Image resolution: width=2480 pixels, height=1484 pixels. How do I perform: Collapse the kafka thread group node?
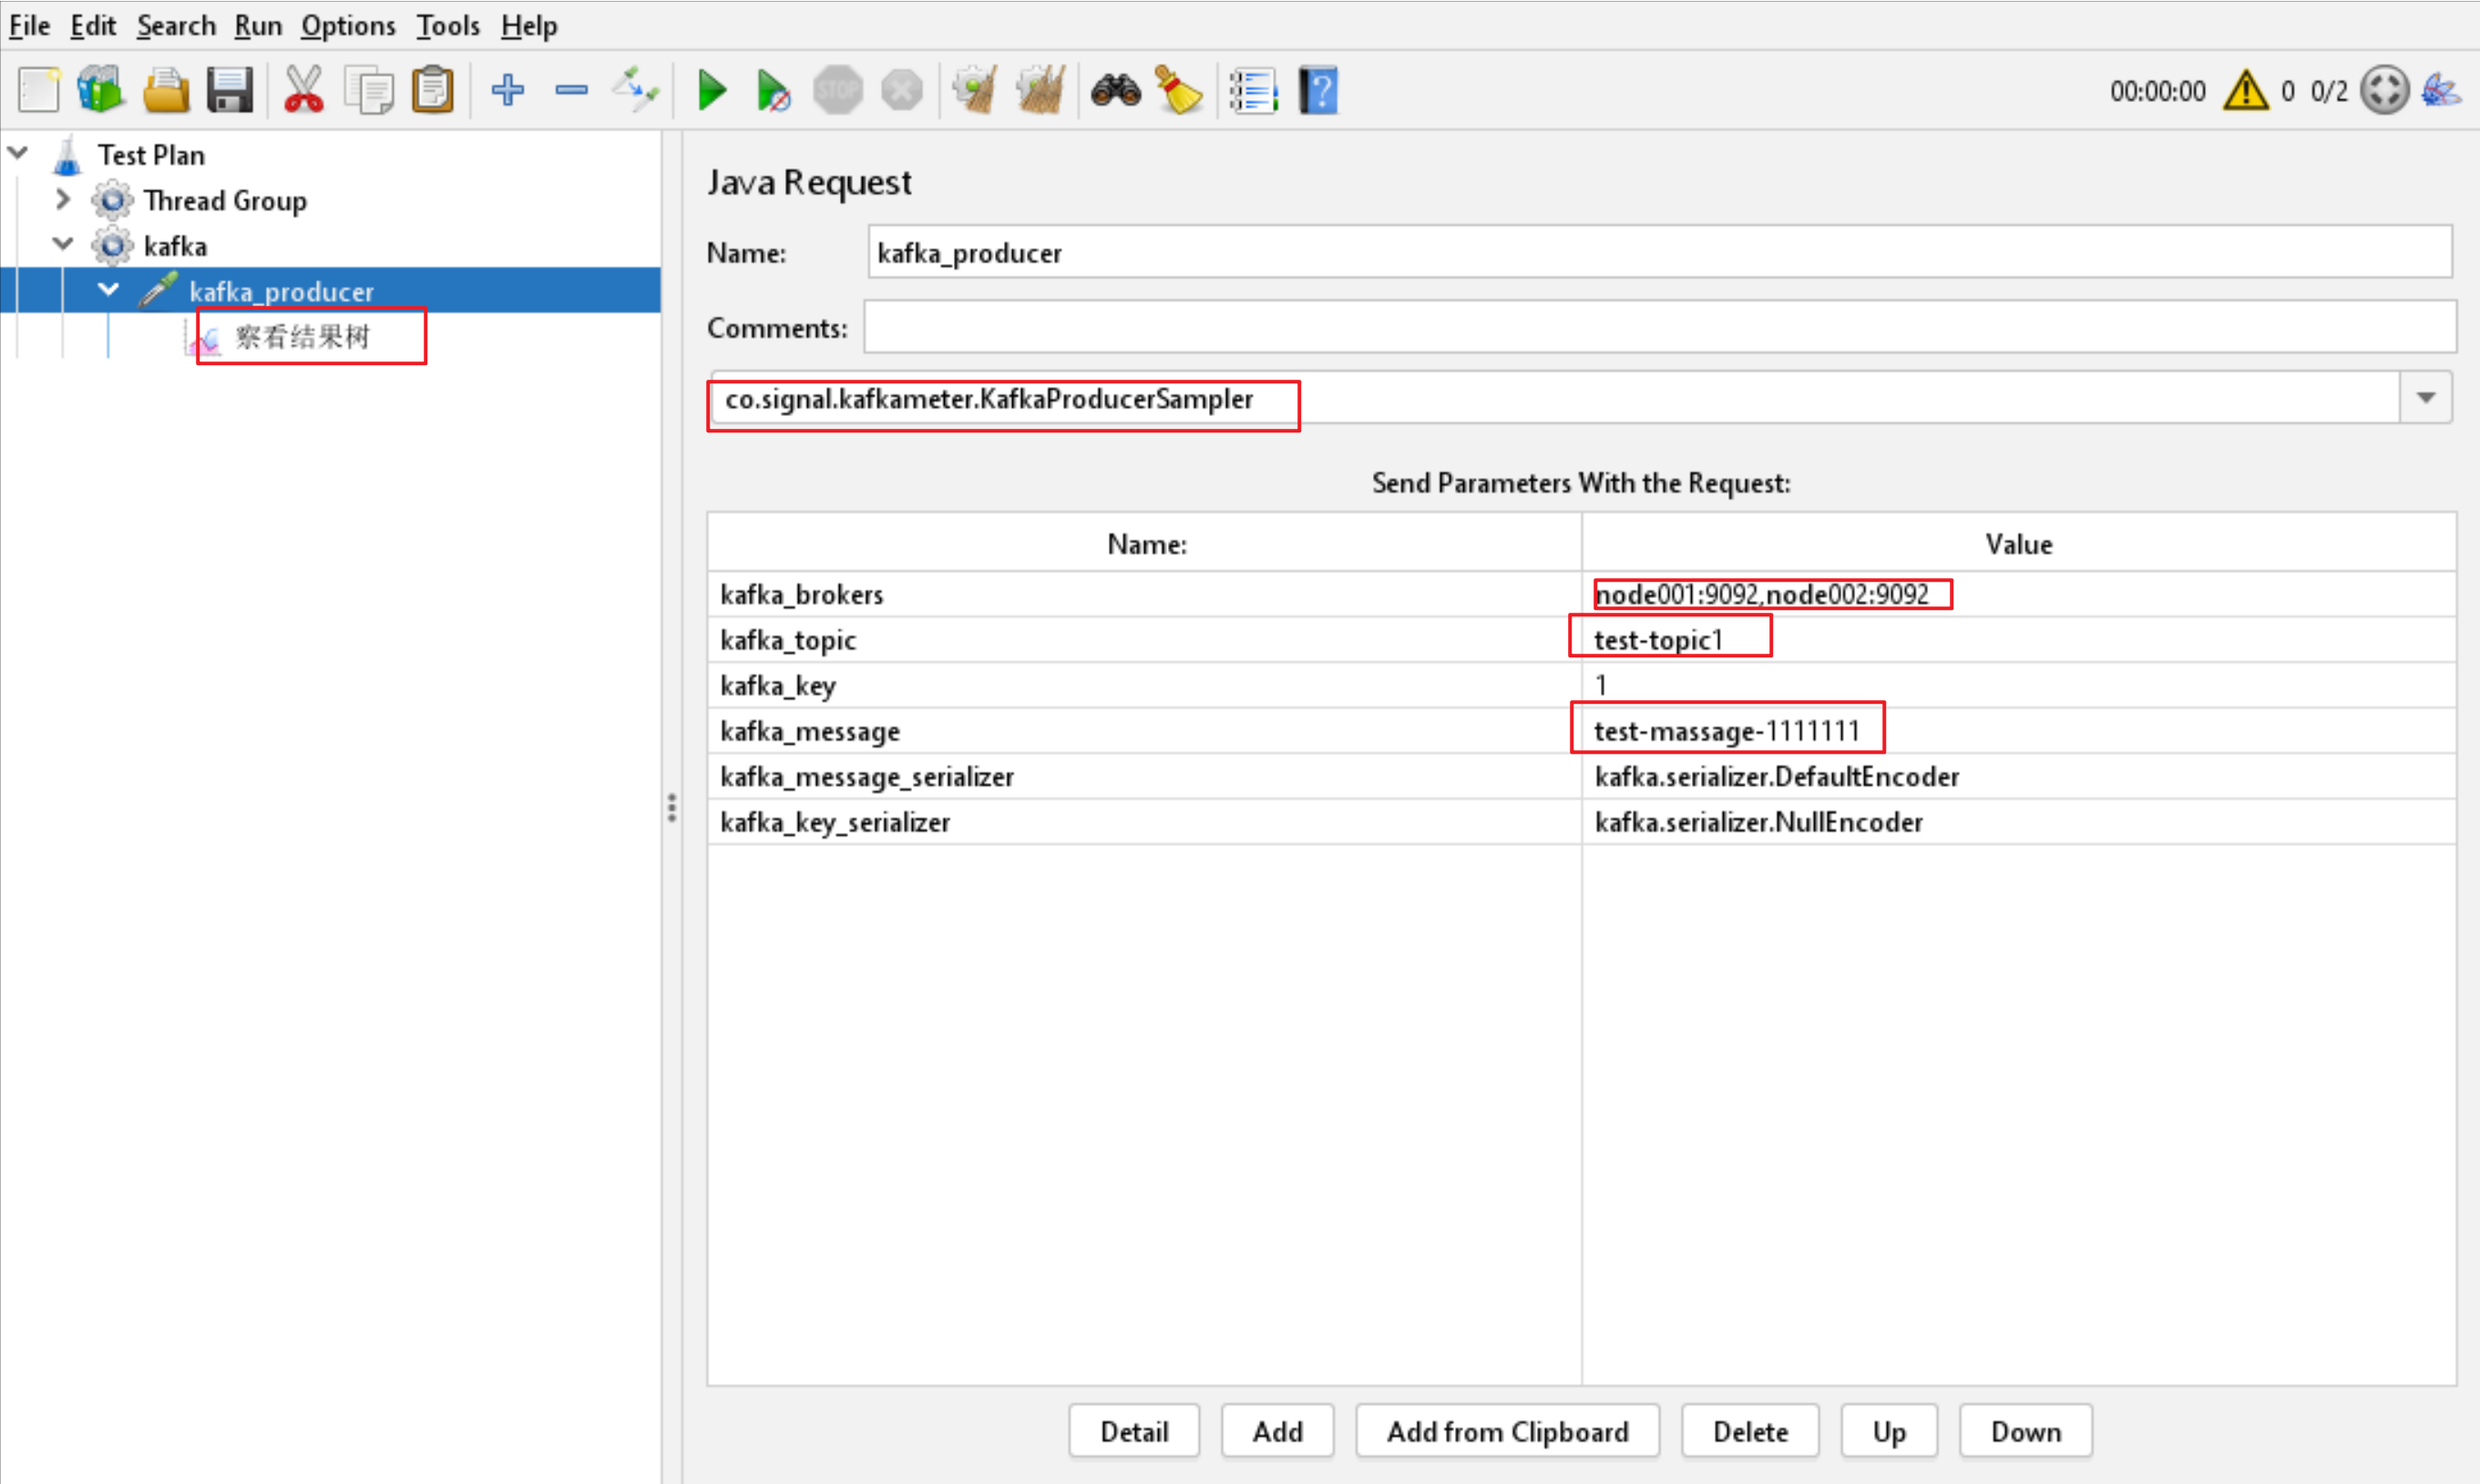[63, 244]
